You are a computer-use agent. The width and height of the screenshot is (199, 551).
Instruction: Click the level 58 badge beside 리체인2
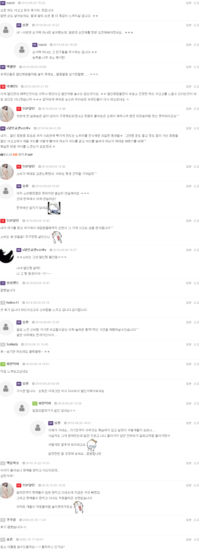click(x=3, y=87)
